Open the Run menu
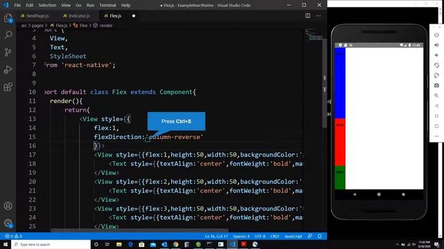Image resolution: width=444 pixels, height=249 pixels. pos(90,5)
